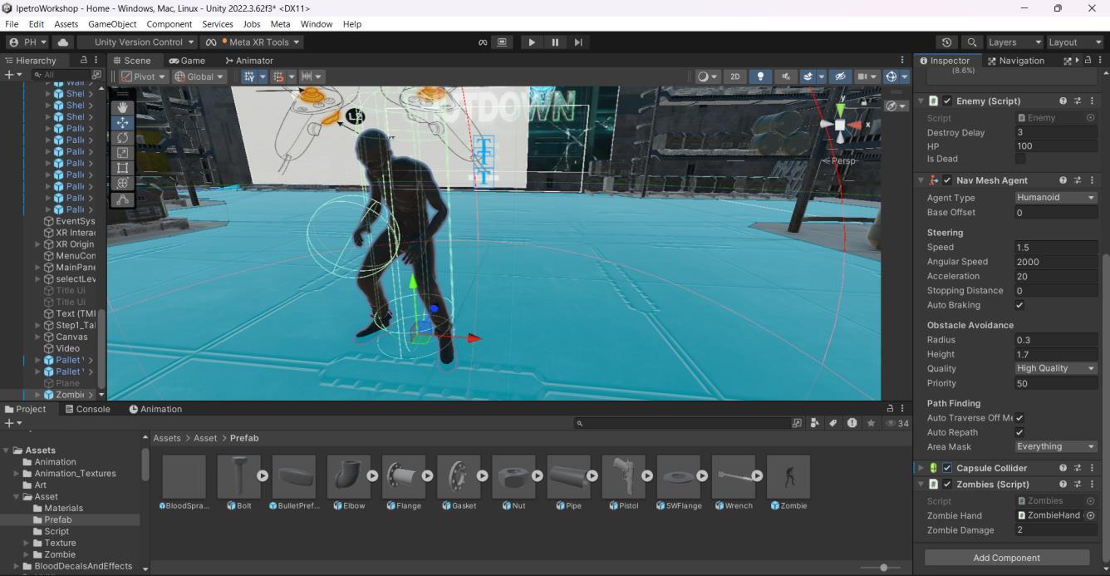Open the Layers dropdown
The width and height of the screenshot is (1110, 576).
click(1014, 42)
